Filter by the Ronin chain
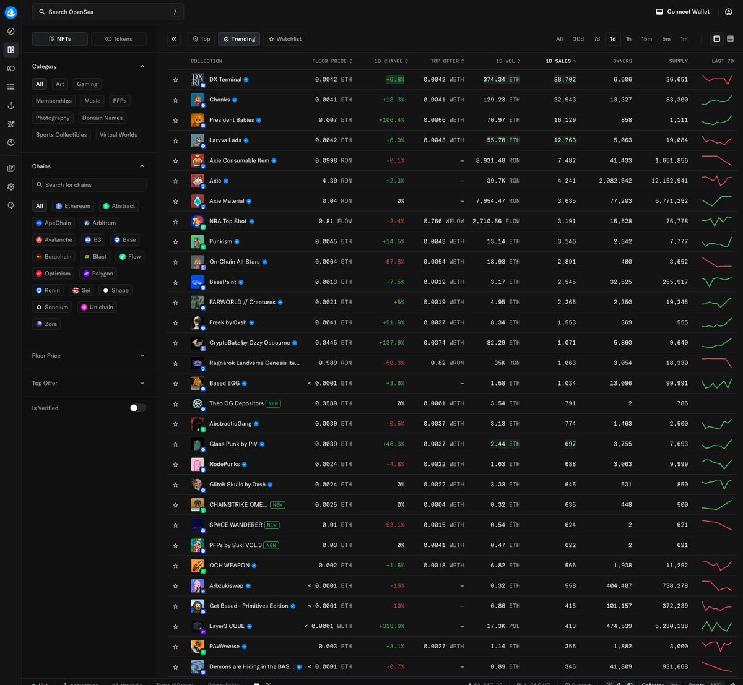 [48, 290]
